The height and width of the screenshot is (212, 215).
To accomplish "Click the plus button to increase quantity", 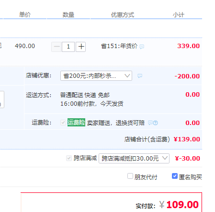I will [x=81, y=47].
